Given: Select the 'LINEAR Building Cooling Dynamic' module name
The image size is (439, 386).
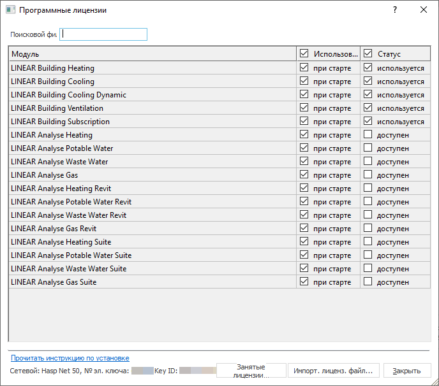Looking at the screenshot, I should pyautogui.click(x=69, y=95).
